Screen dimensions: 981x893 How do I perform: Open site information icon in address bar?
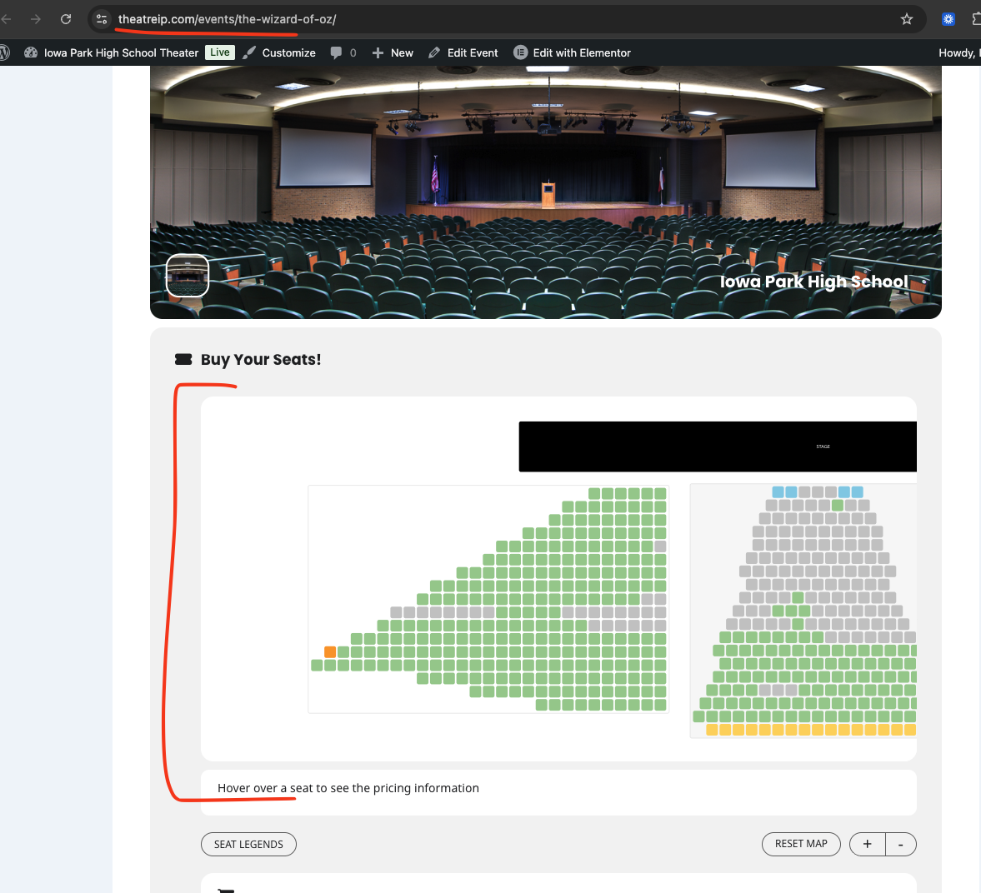pyautogui.click(x=102, y=19)
